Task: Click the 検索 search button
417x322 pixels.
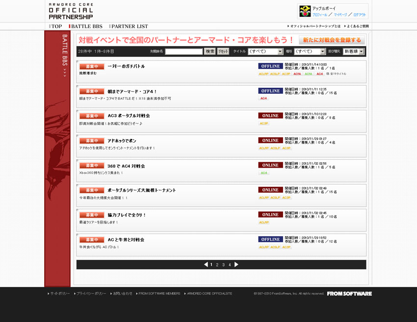Action: click(210, 51)
